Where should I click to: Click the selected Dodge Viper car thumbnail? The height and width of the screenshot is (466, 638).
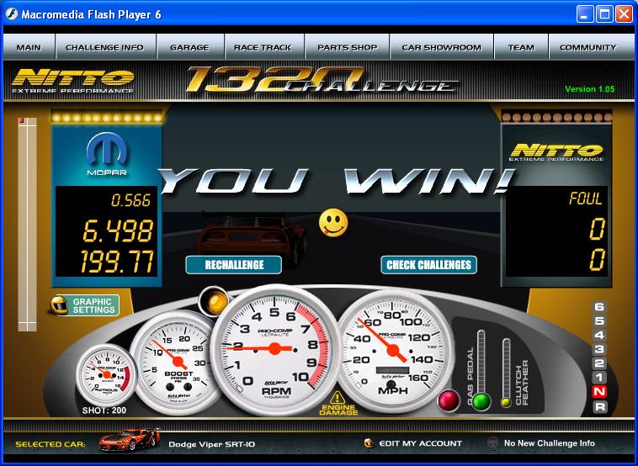coord(130,440)
